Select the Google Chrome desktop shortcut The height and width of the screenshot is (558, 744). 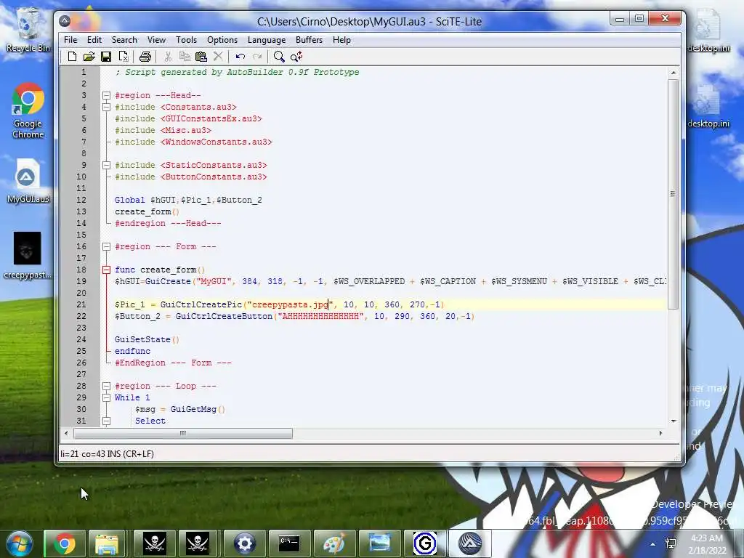28,110
